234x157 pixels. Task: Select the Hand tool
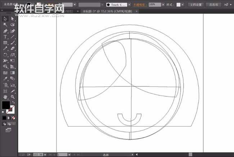pyautogui.click(x=5, y=97)
